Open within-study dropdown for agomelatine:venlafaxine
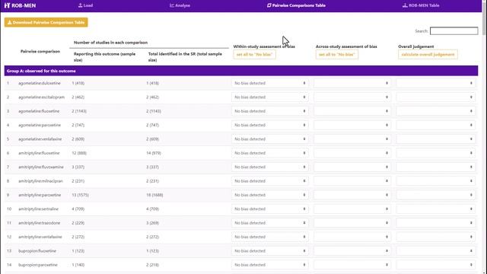 tap(270, 139)
